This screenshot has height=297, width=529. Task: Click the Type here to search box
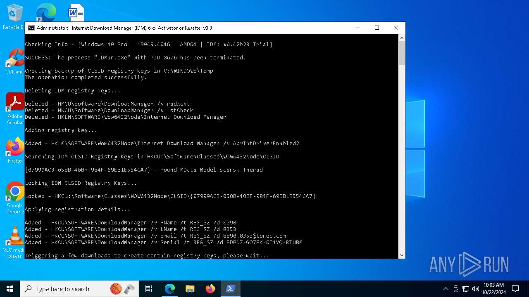79,289
